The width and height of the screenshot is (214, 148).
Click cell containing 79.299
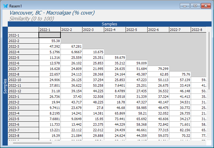tap(158, 68)
